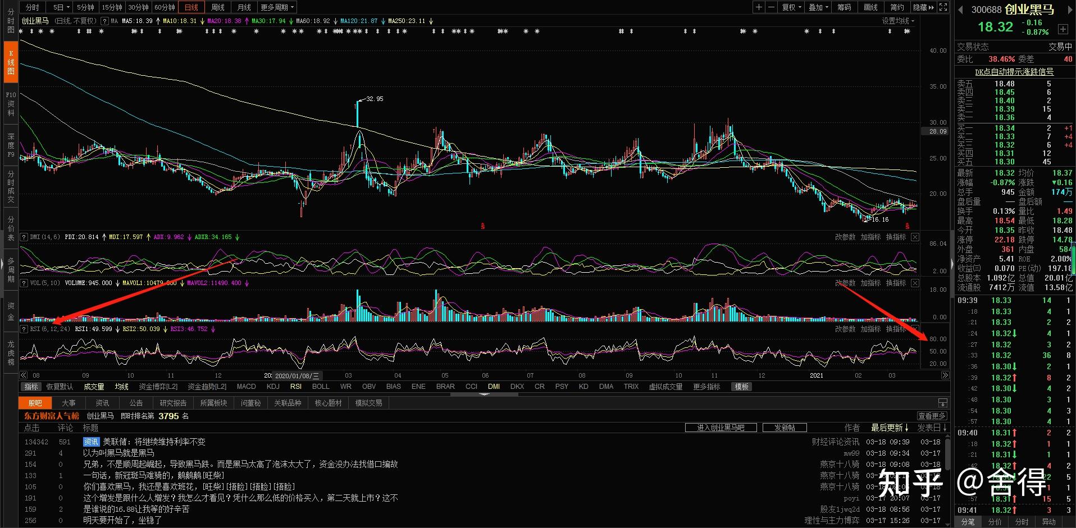Switch to 周线 period tab
1076x528 pixels.
(x=218, y=7)
